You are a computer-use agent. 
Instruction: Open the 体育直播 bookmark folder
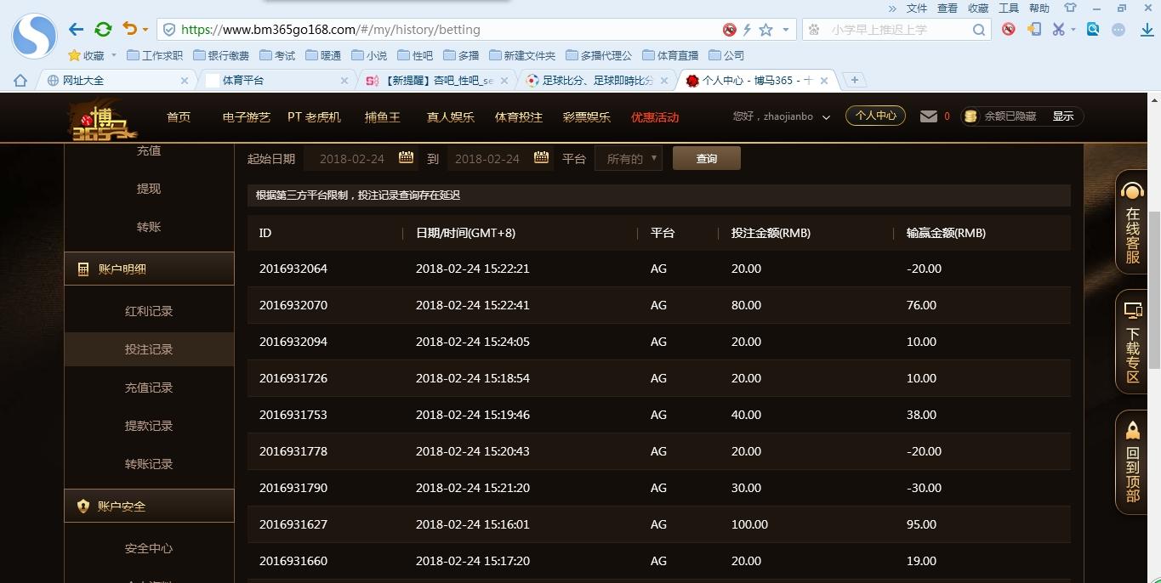(670, 55)
